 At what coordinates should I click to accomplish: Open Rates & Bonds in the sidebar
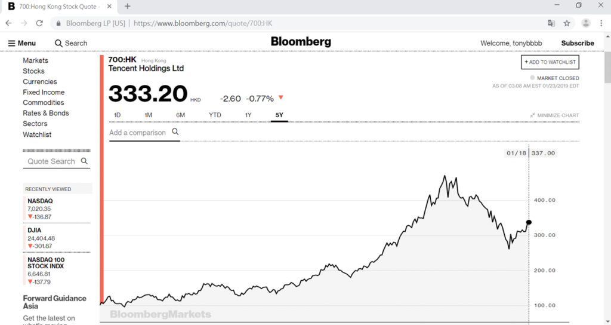45,113
